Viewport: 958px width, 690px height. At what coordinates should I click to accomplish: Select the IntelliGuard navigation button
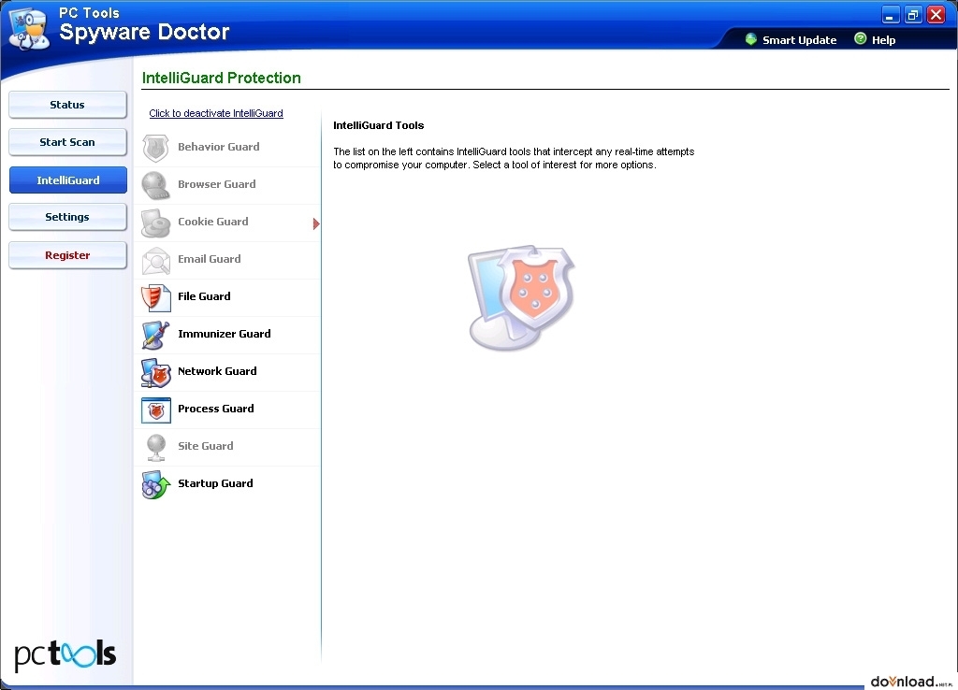(67, 180)
